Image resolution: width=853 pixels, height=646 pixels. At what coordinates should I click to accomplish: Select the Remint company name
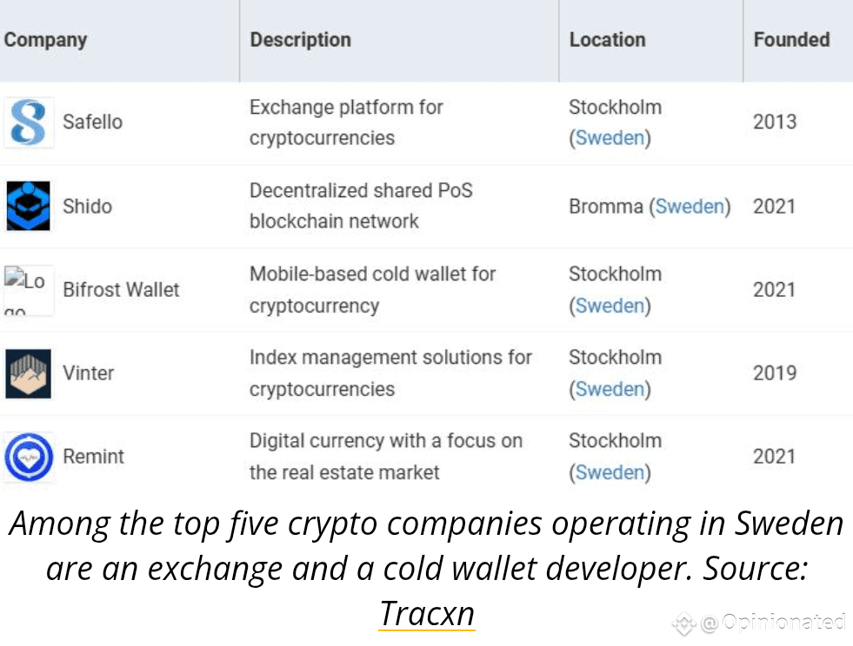pos(94,457)
